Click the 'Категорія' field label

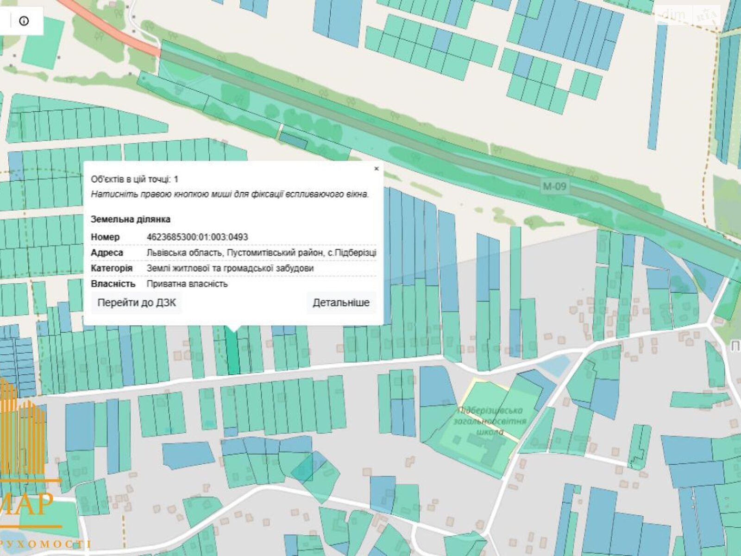tap(112, 268)
